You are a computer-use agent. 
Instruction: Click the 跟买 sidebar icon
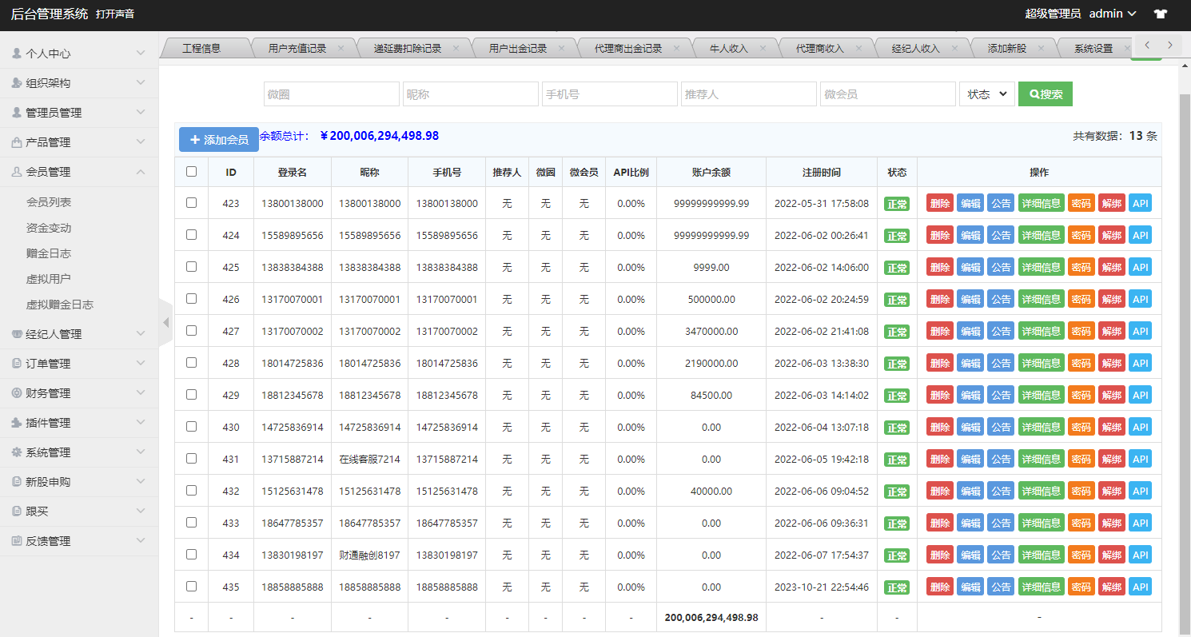tap(17, 512)
